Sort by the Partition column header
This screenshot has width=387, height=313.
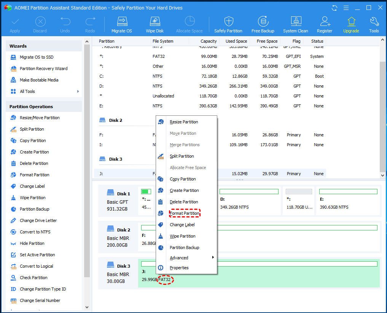pos(107,41)
